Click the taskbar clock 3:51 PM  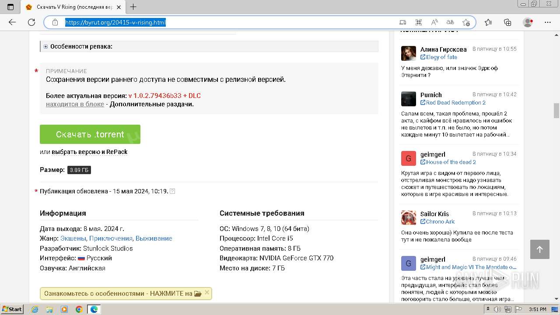[537, 309]
